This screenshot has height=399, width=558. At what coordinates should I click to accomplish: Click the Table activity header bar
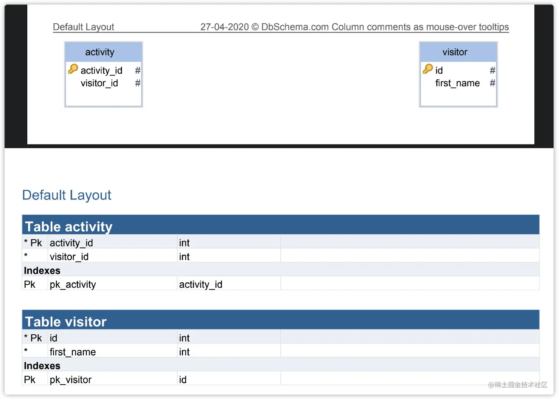281,225
